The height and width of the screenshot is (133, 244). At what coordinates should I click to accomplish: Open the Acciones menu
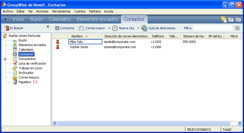[42, 11]
